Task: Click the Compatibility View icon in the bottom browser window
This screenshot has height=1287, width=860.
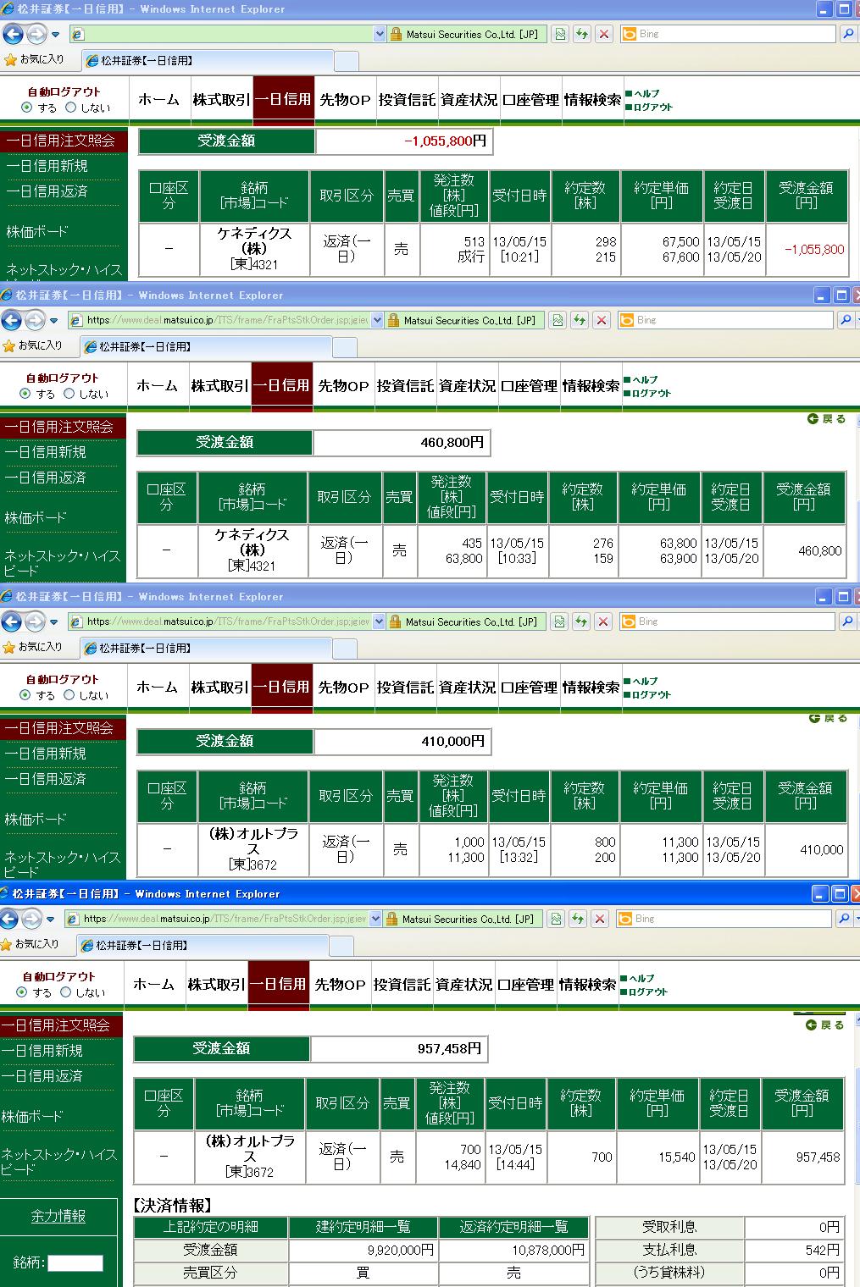Action: click(x=555, y=919)
